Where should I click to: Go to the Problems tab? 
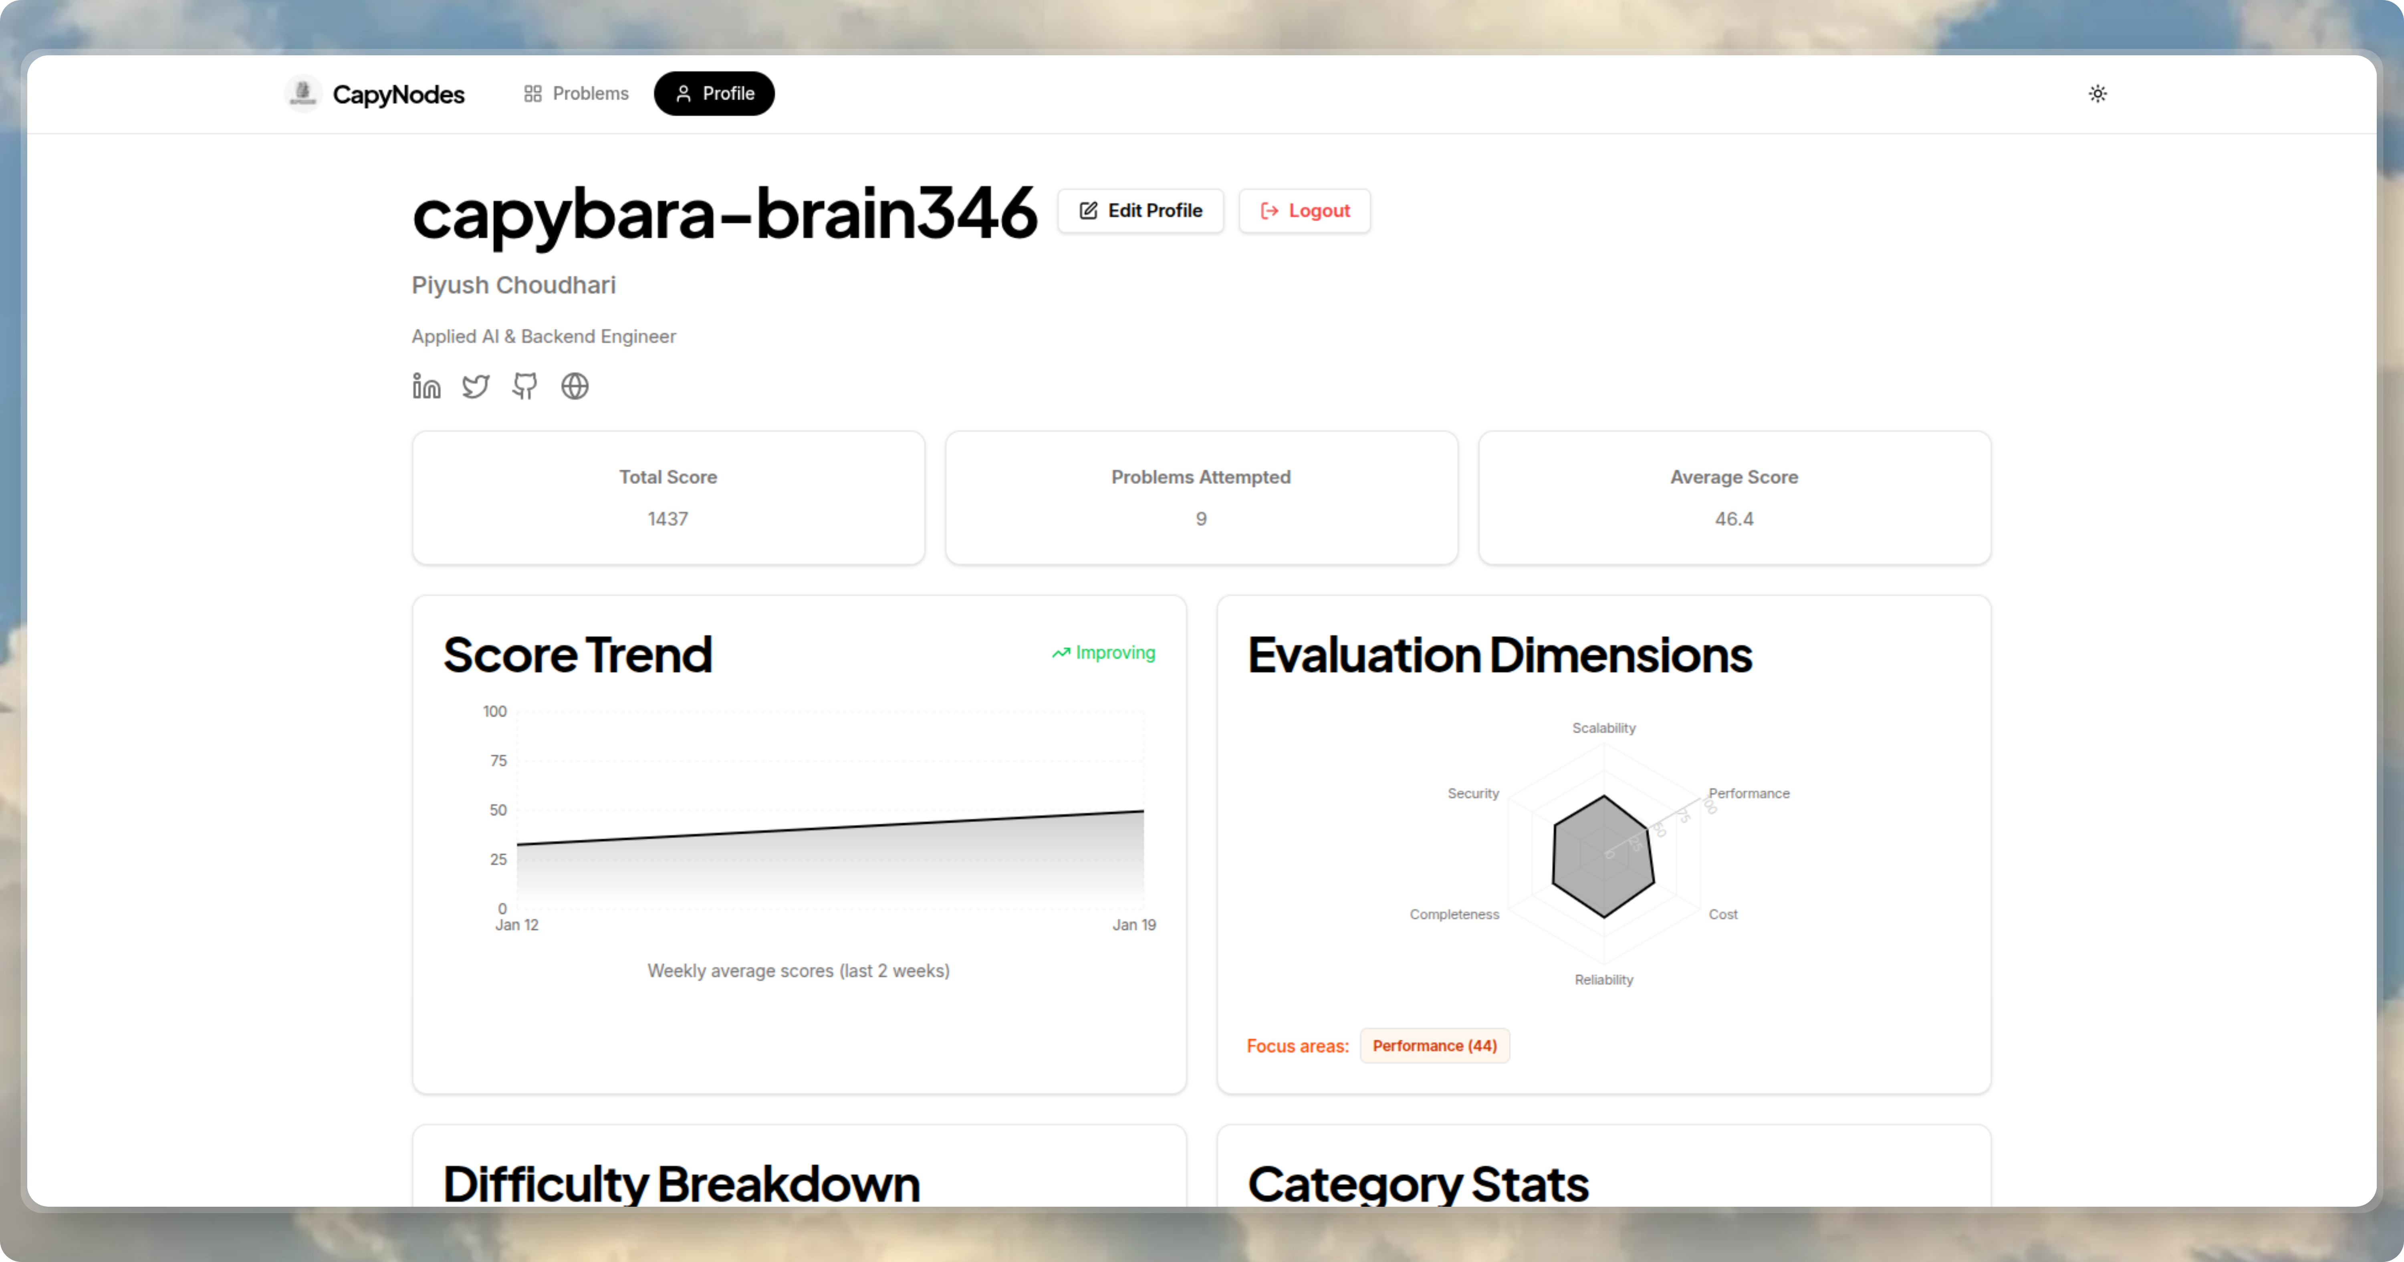click(x=576, y=93)
